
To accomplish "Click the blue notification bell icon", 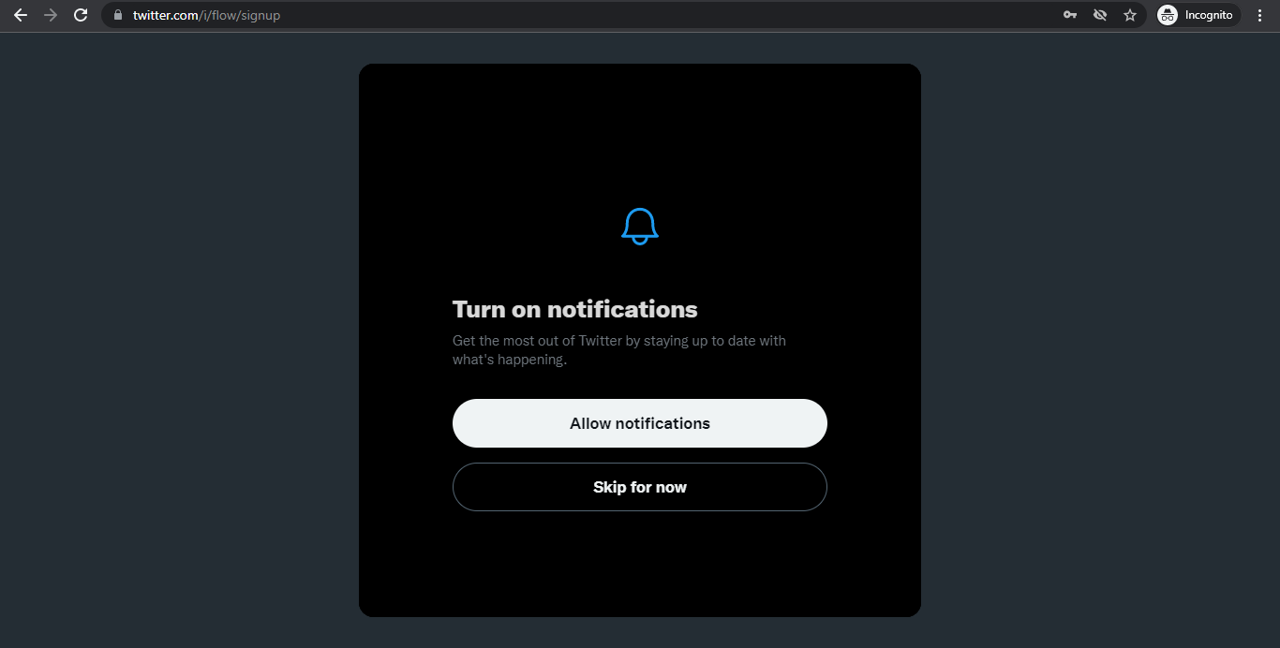I will (640, 227).
